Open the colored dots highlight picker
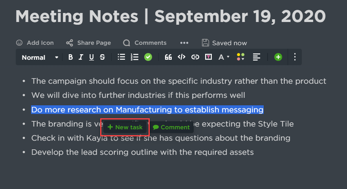Image resolution: width=347 pixels, height=189 pixels. (x=241, y=57)
